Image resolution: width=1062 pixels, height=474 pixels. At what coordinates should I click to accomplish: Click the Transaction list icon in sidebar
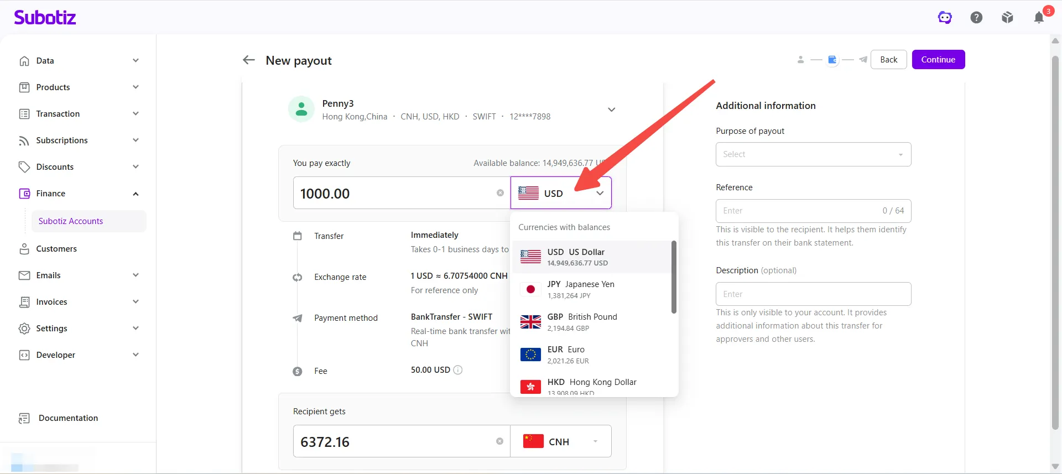tap(24, 114)
